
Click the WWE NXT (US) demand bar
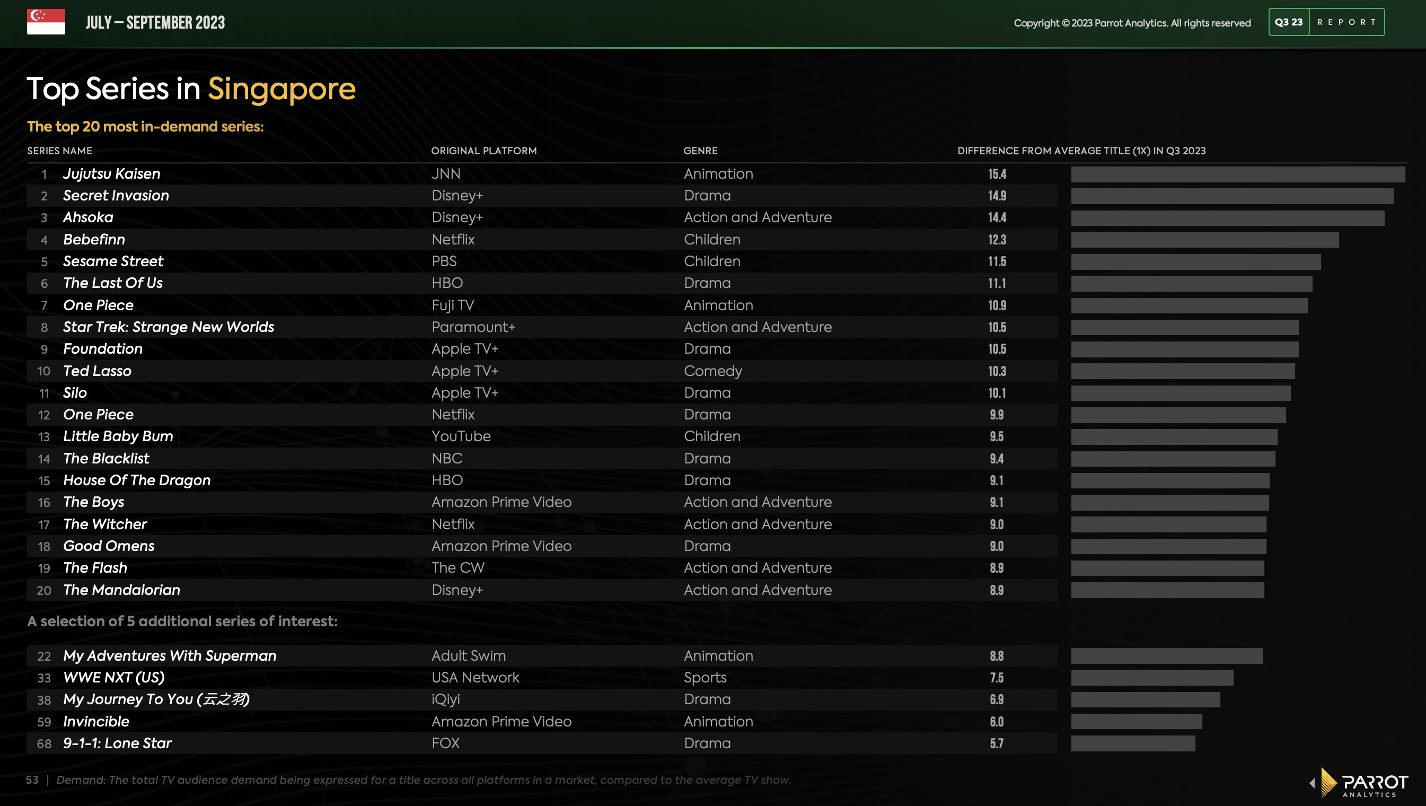coord(1152,678)
